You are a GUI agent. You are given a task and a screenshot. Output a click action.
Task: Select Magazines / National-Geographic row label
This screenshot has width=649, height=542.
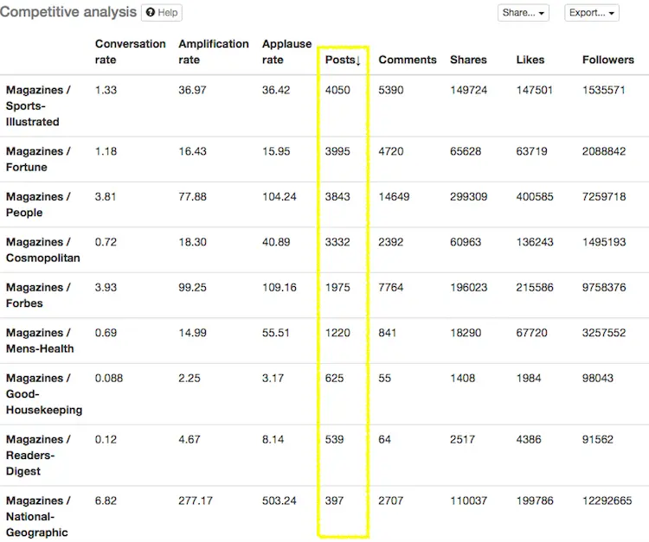(x=38, y=516)
